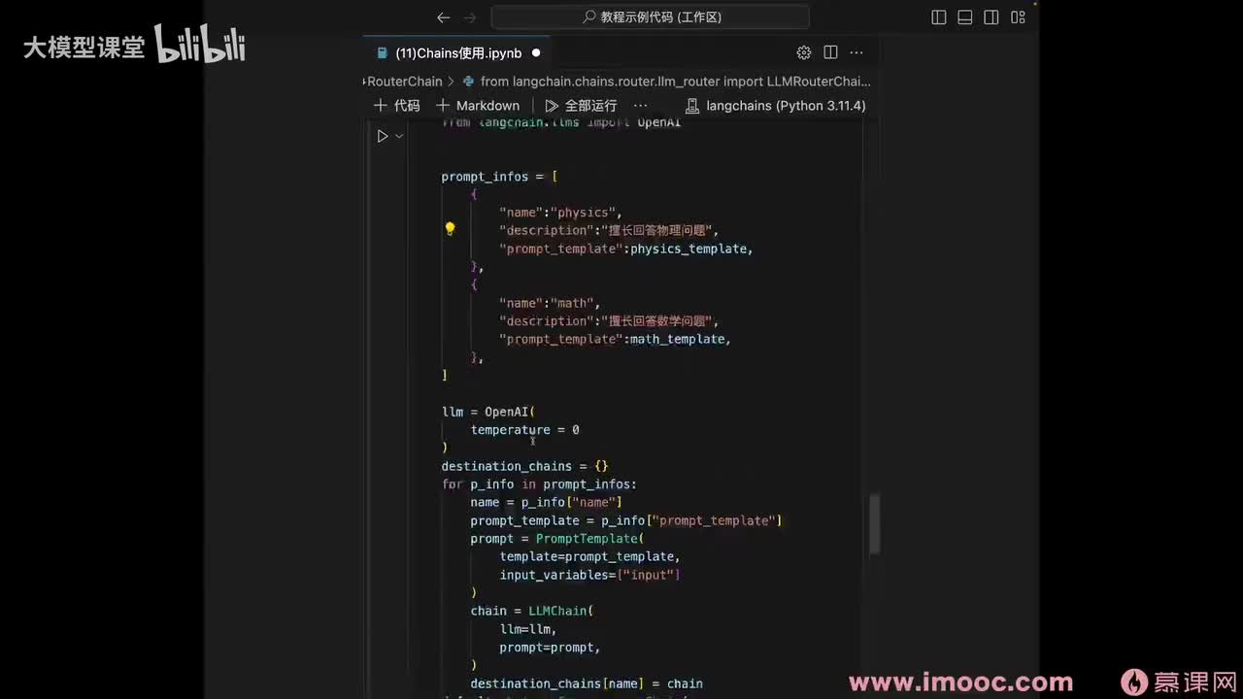
Task: Run the current code cell
Action: point(383,136)
